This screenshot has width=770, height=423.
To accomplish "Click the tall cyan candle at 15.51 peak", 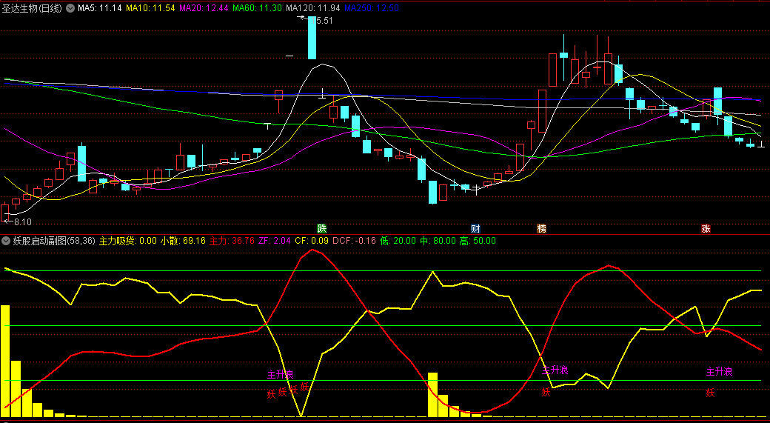I will [312, 37].
